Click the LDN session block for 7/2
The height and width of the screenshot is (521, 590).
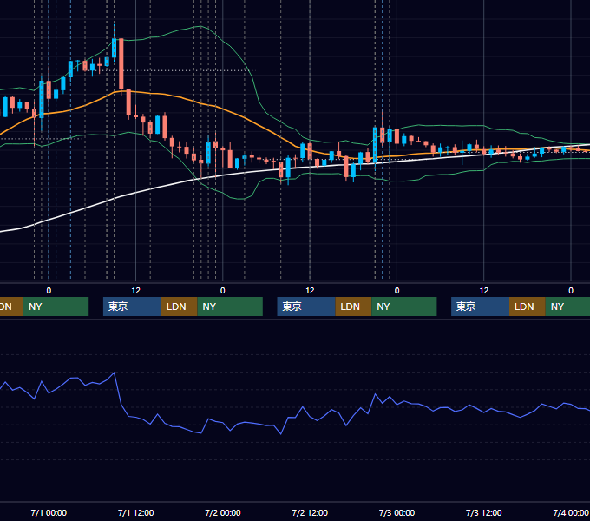pyautogui.click(x=354, y=307)
